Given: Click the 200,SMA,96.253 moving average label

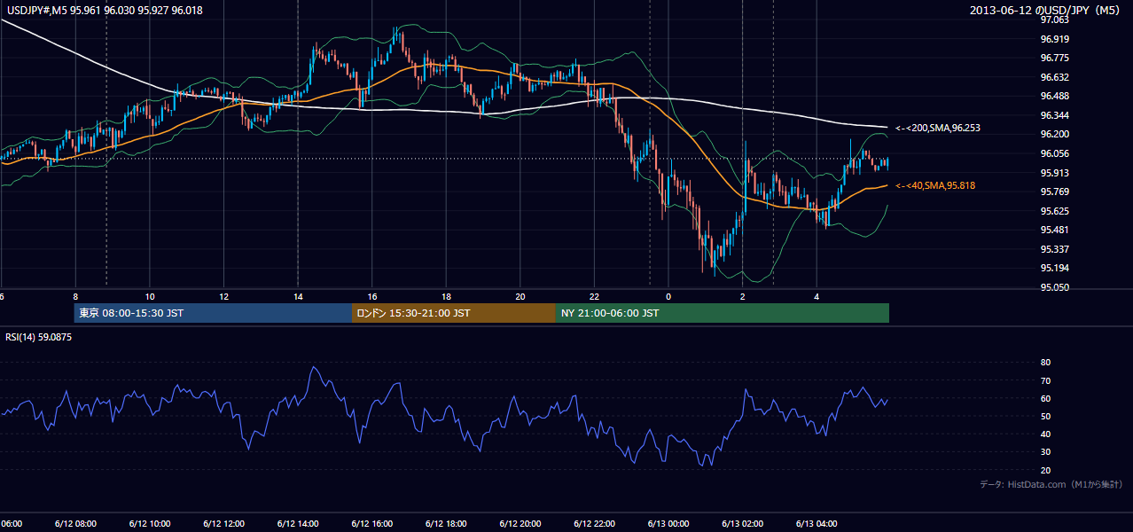Looking at the screenshot, I should (937, 129).
